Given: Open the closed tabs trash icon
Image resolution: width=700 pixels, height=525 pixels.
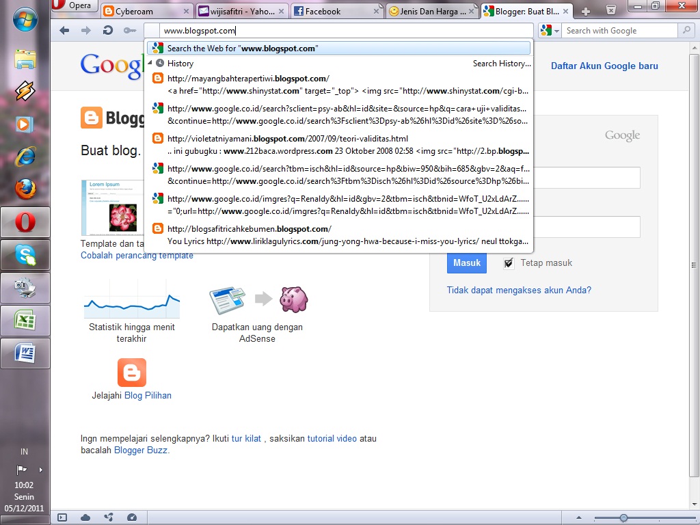Looking at the screenshot, I should click(x=610, y=10).
